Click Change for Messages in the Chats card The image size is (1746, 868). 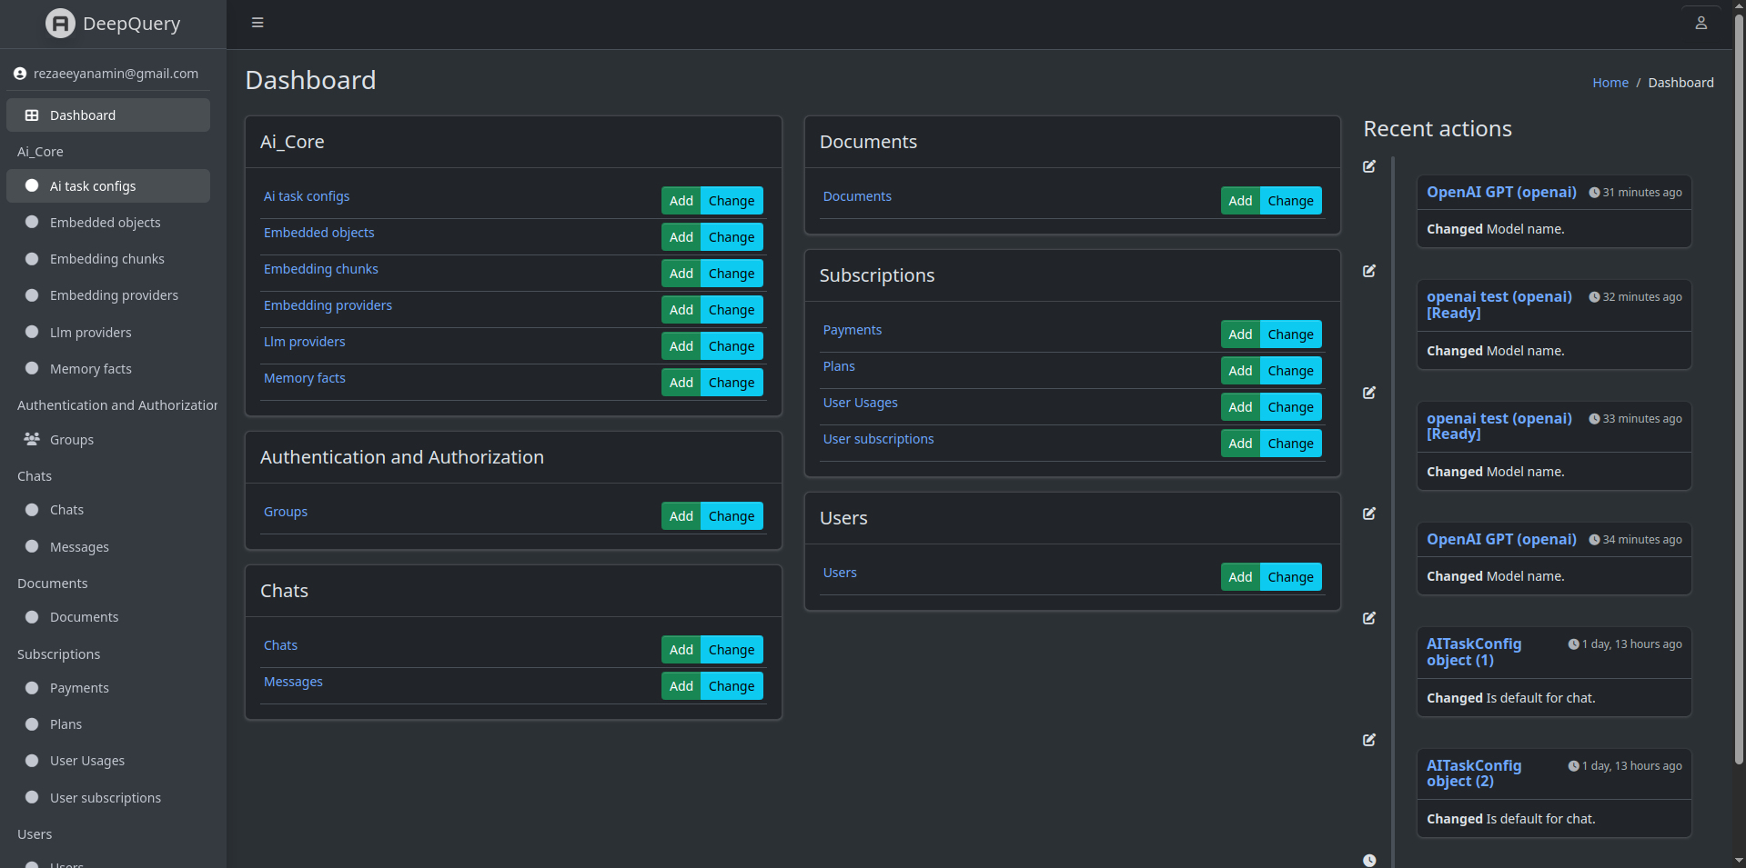[732, 686]
